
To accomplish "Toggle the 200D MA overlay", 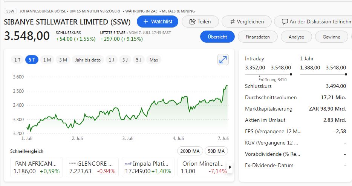I will click(x=190, y=151).
